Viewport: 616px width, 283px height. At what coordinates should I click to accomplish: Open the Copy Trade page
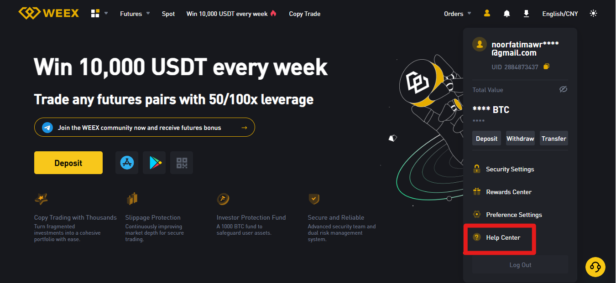305,14
